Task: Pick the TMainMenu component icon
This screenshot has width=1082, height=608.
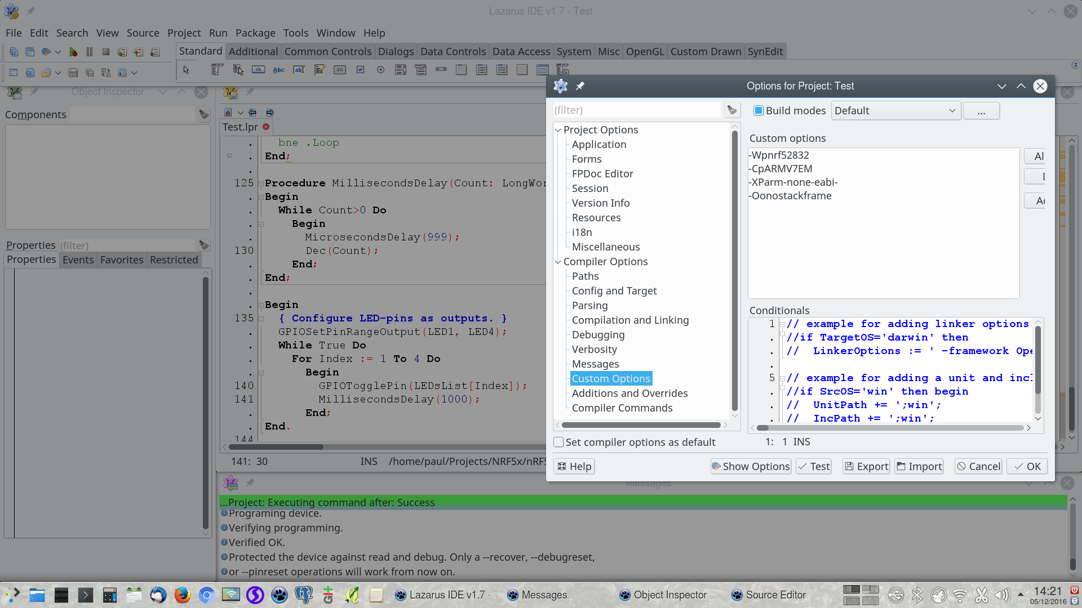Action: coord(217,70)
